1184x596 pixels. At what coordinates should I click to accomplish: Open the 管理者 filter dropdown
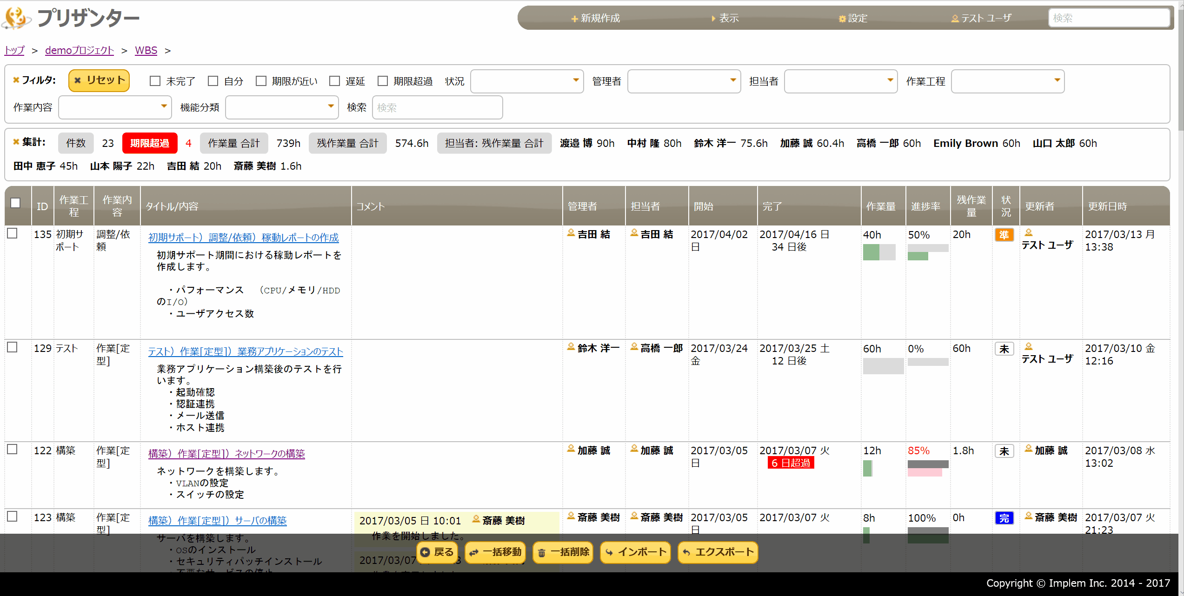684,81
